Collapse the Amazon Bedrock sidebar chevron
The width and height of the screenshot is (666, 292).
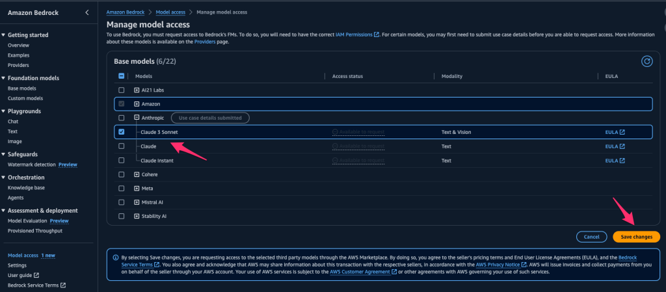click(x=87, y=13)
